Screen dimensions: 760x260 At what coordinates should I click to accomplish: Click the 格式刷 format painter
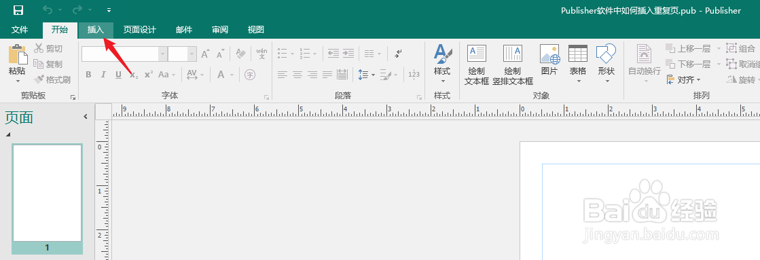click(52, 79)
